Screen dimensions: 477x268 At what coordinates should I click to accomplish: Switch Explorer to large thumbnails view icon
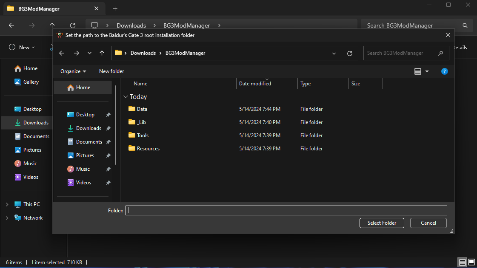click(471, 262)
